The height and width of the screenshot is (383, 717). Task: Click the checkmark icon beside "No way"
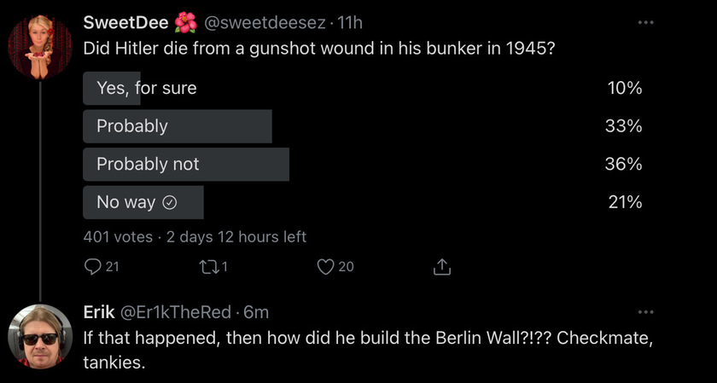click(x=170, y=202)
